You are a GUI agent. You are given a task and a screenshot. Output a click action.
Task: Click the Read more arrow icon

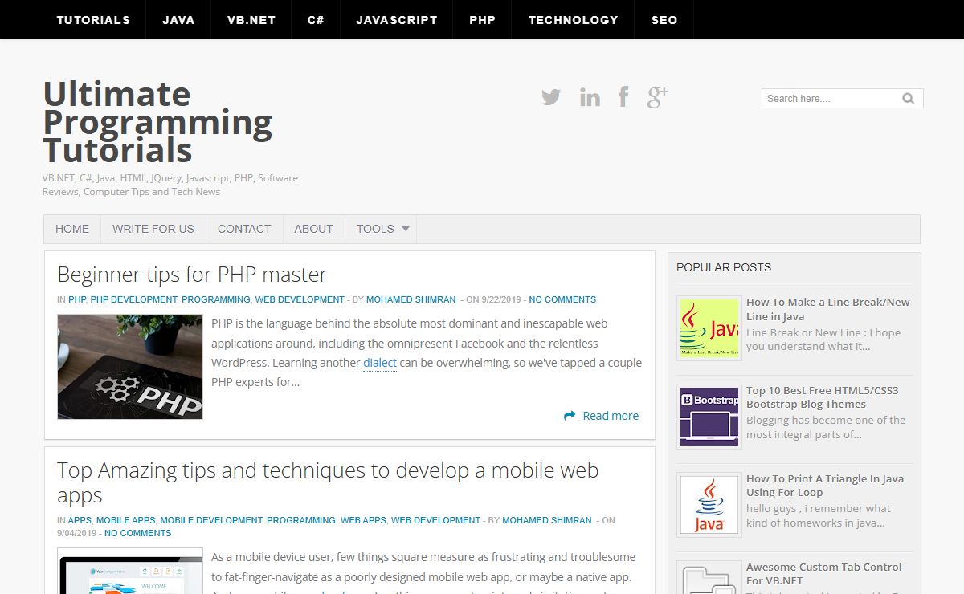(x=570, y=416)
